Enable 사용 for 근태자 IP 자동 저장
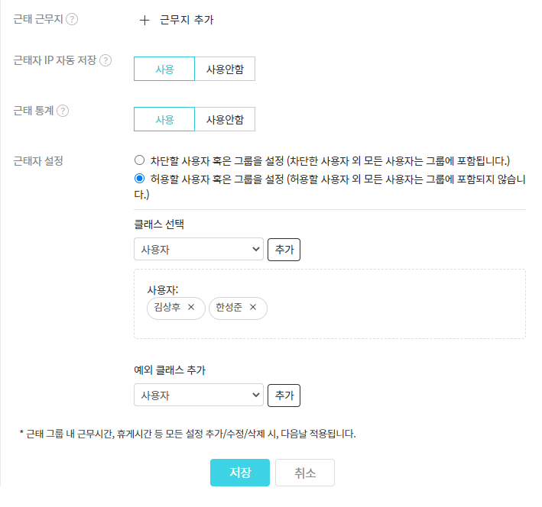The height and width of the screenshot is (507, 542). 164,69
